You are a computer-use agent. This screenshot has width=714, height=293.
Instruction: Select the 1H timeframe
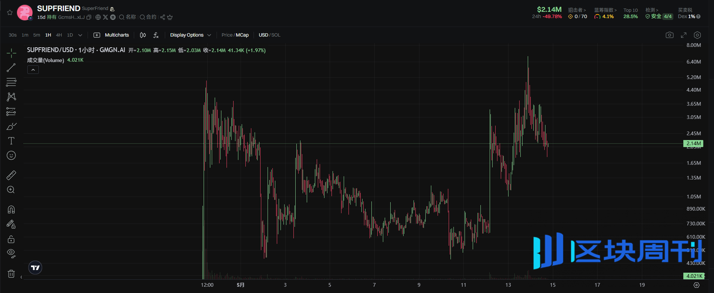coord(48,35)
